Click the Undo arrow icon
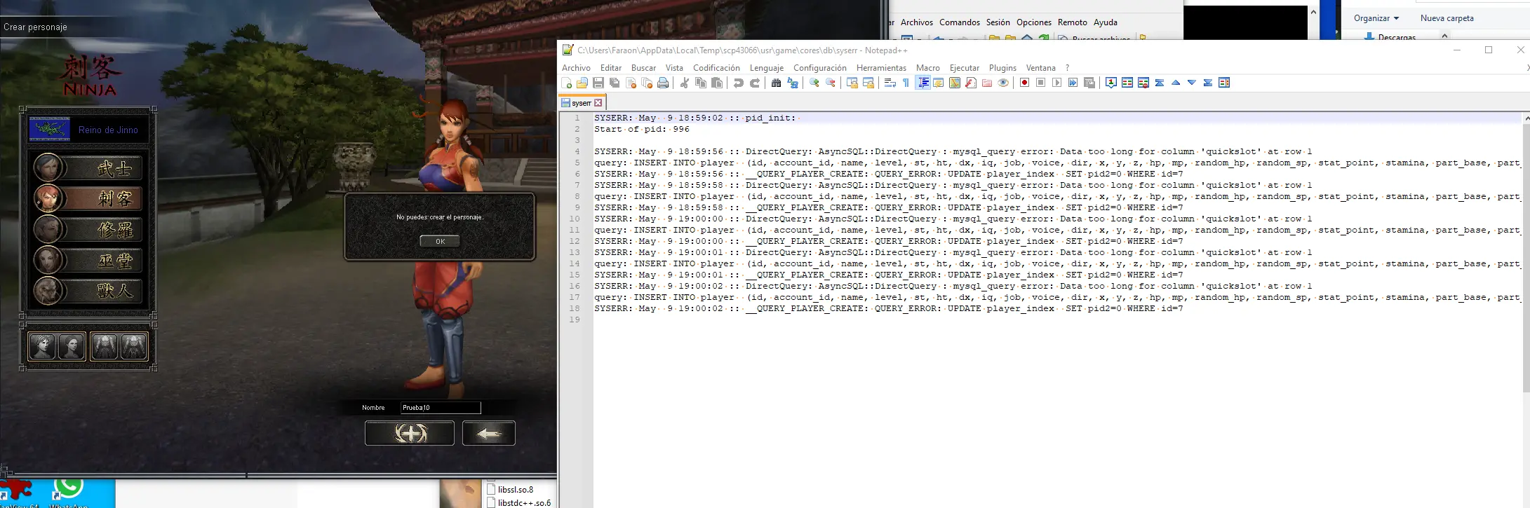Image resolution: width=1530 pixels, height=508 pixels. click(738, 83)
